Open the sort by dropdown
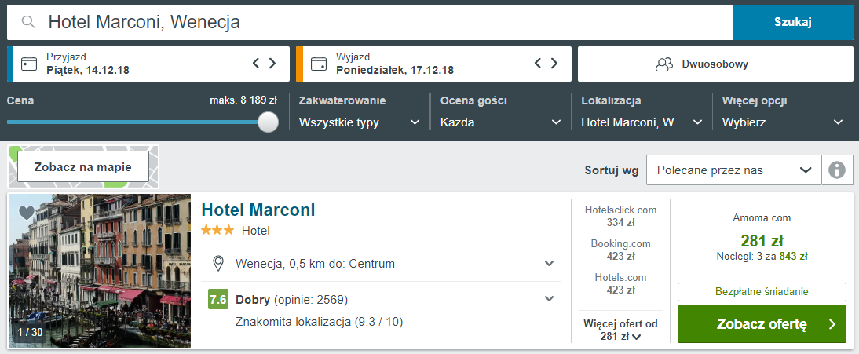 point(733,170)
